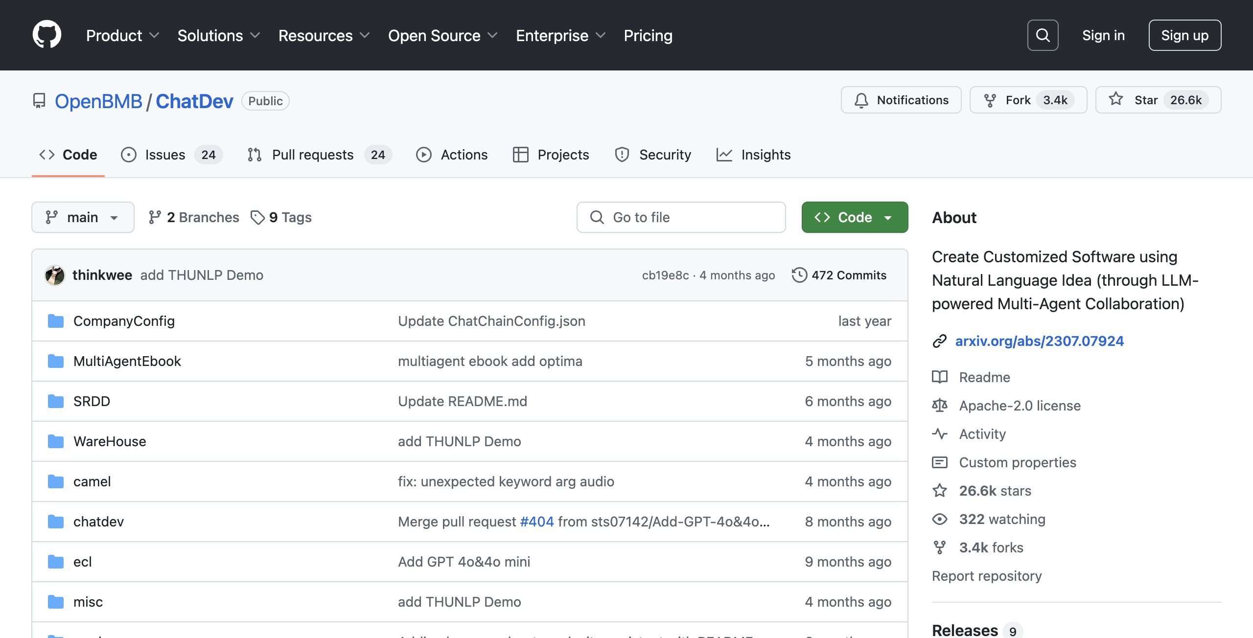Click the forks icon in About sidebar

(x=939, y=547)
